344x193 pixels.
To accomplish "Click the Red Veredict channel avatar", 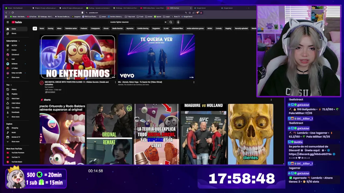I will pos(41,83).
